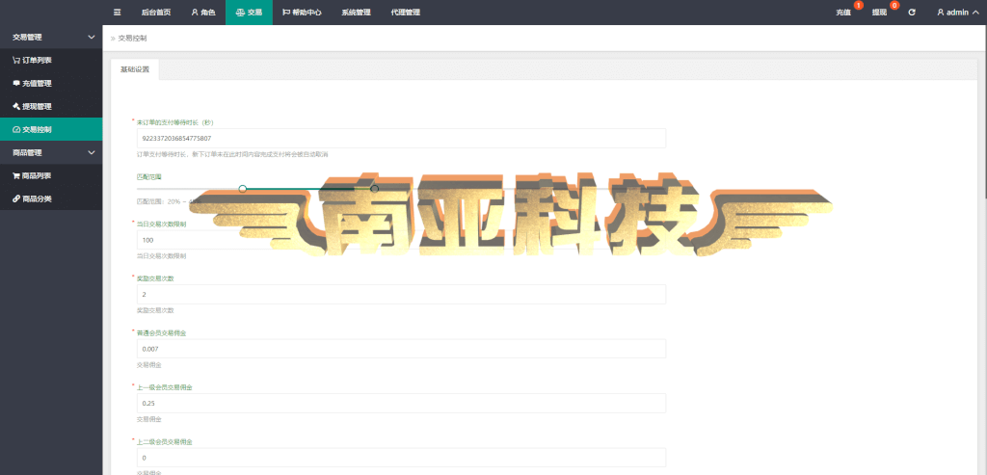Viewport: 987px width, 475px height.
Task: Click the green 普通会员交易佣金 field label
Action: pos(161,332)
